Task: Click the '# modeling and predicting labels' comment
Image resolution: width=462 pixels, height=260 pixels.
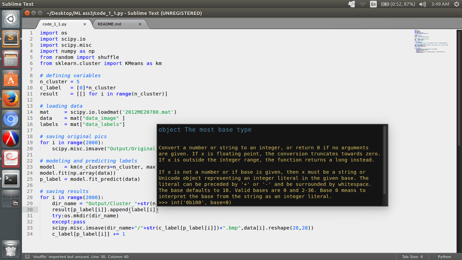Action: [89, 161]
